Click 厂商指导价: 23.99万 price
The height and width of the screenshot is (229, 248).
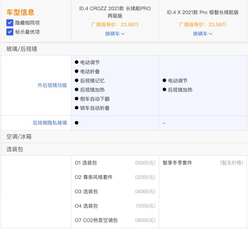[x=115, y=25]
